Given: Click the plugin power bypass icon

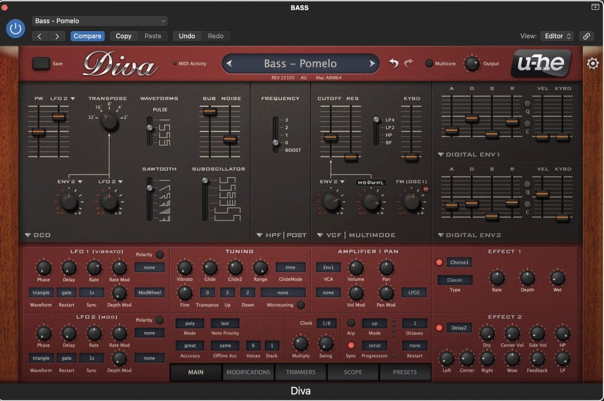Looking at the screenshot, I should point(17,28).
